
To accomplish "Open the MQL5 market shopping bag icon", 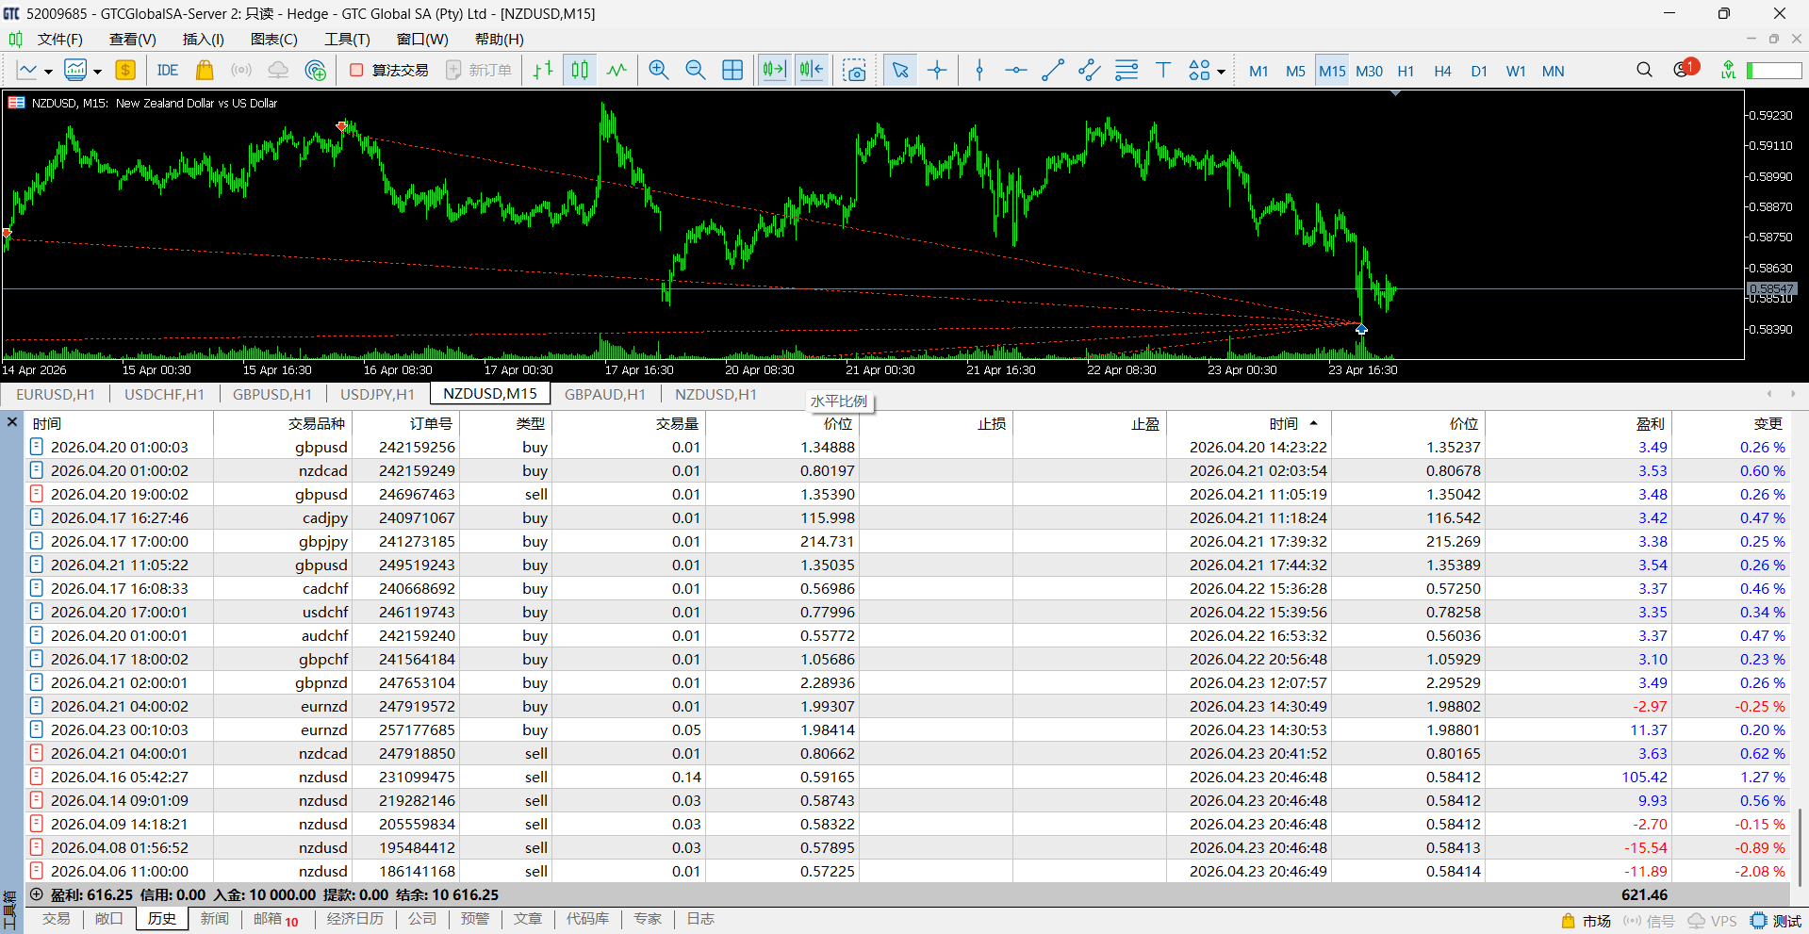I will 204,71.
